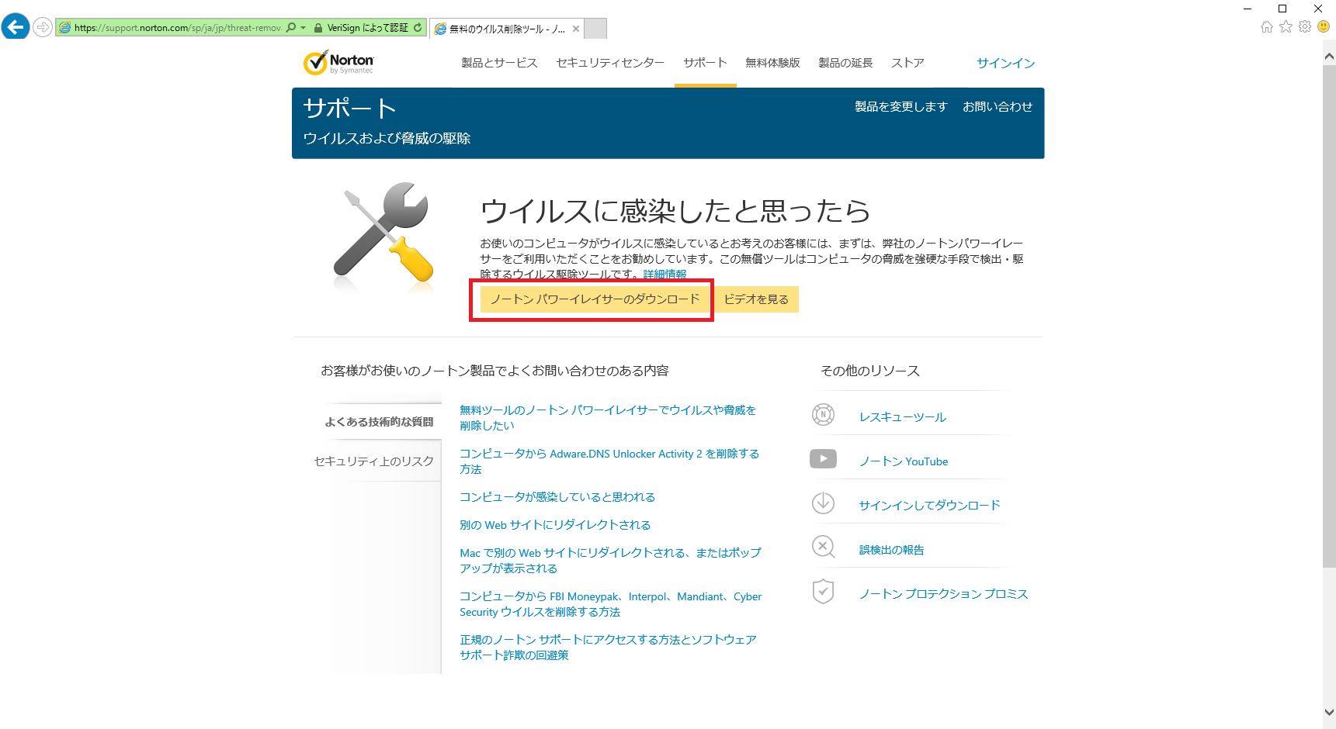Click the ビデオを見る button
The image size is (1336, 729).
[x=756, y=299]
